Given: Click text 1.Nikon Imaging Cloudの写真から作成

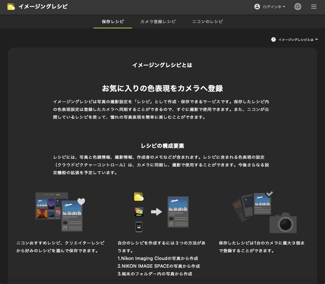Looking at the screenshot, I should (x=158, y=258).
